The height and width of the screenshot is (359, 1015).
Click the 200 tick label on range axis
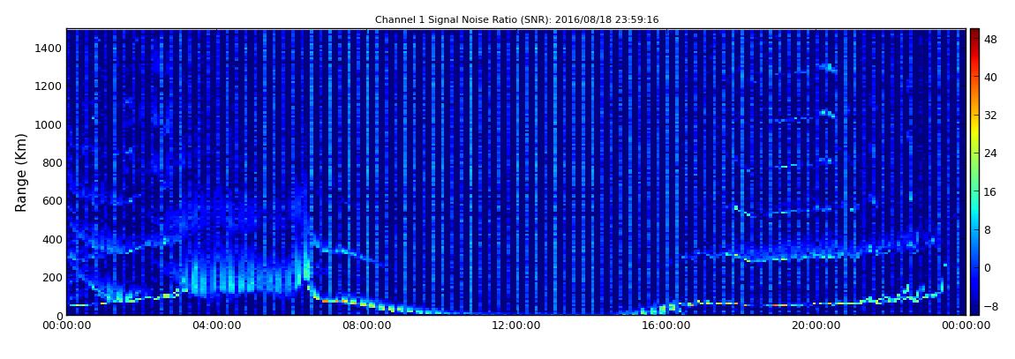point(52,278)
